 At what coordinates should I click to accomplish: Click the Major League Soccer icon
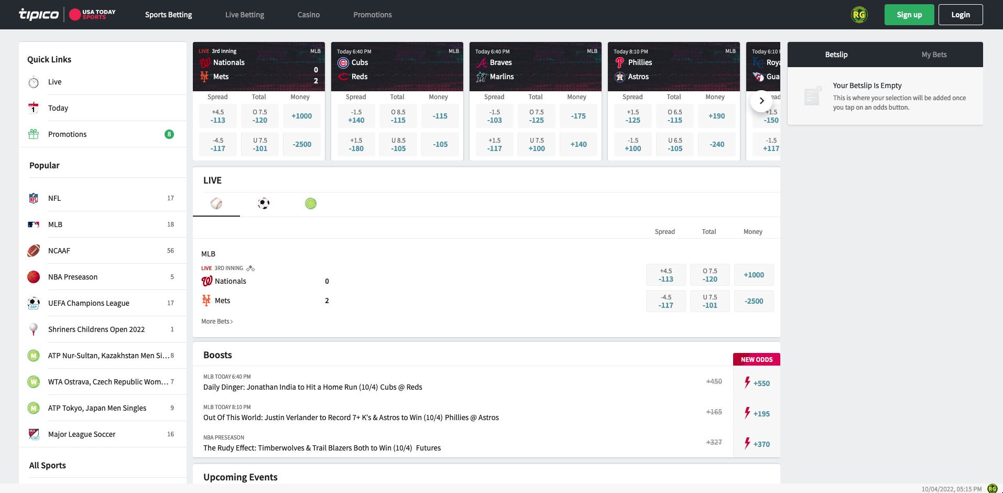(x=34, y=434)
